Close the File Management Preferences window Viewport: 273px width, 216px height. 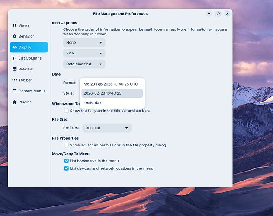coord(228,14)
